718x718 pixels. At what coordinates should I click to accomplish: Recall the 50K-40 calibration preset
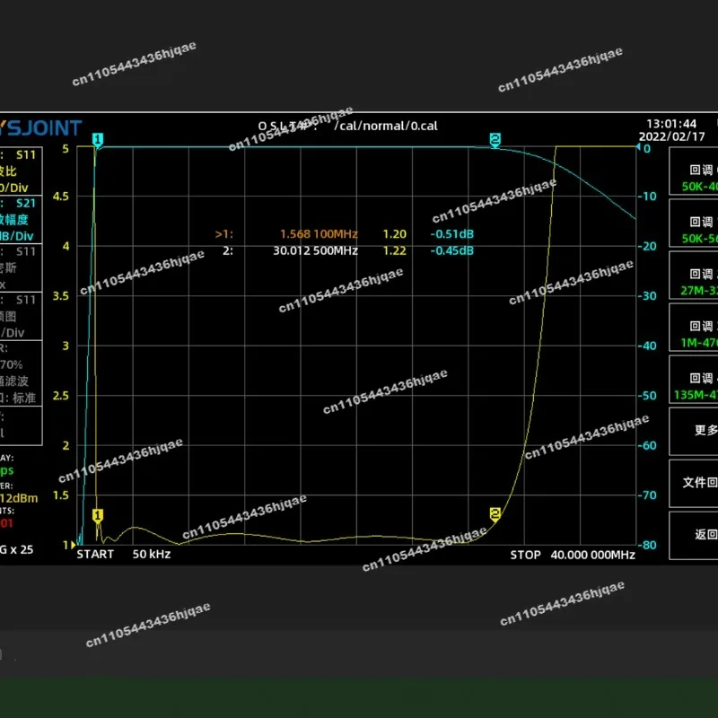[x=693, y=171]
